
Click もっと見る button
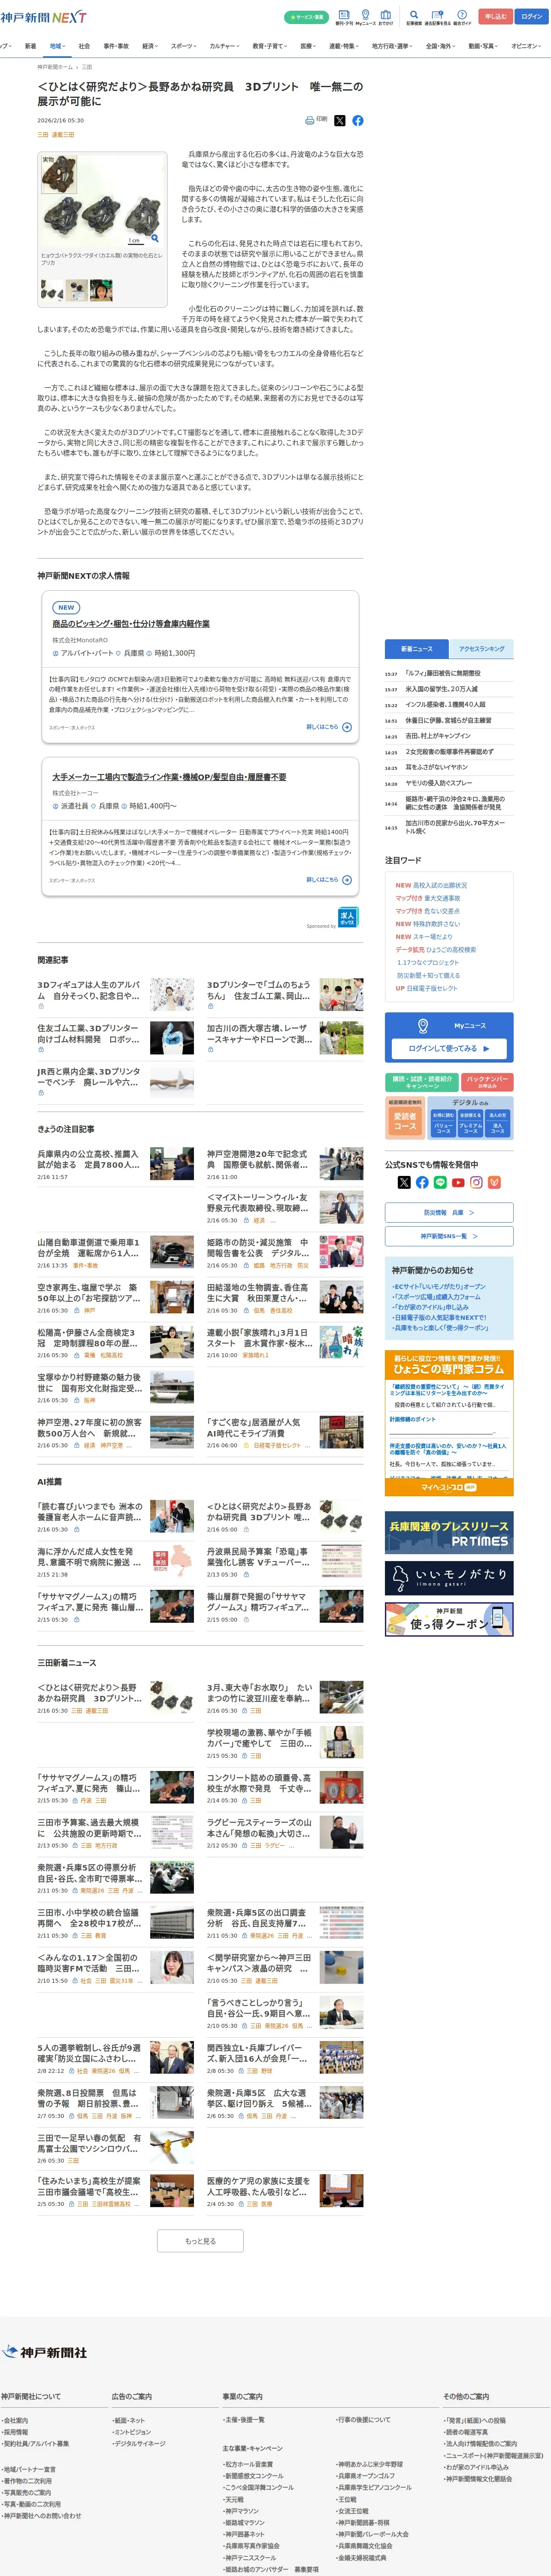click(x=200, y=2241)
